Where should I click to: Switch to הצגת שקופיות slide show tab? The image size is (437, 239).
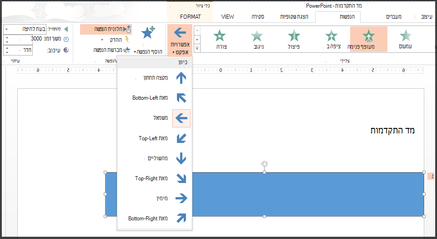tap(294, 17)
